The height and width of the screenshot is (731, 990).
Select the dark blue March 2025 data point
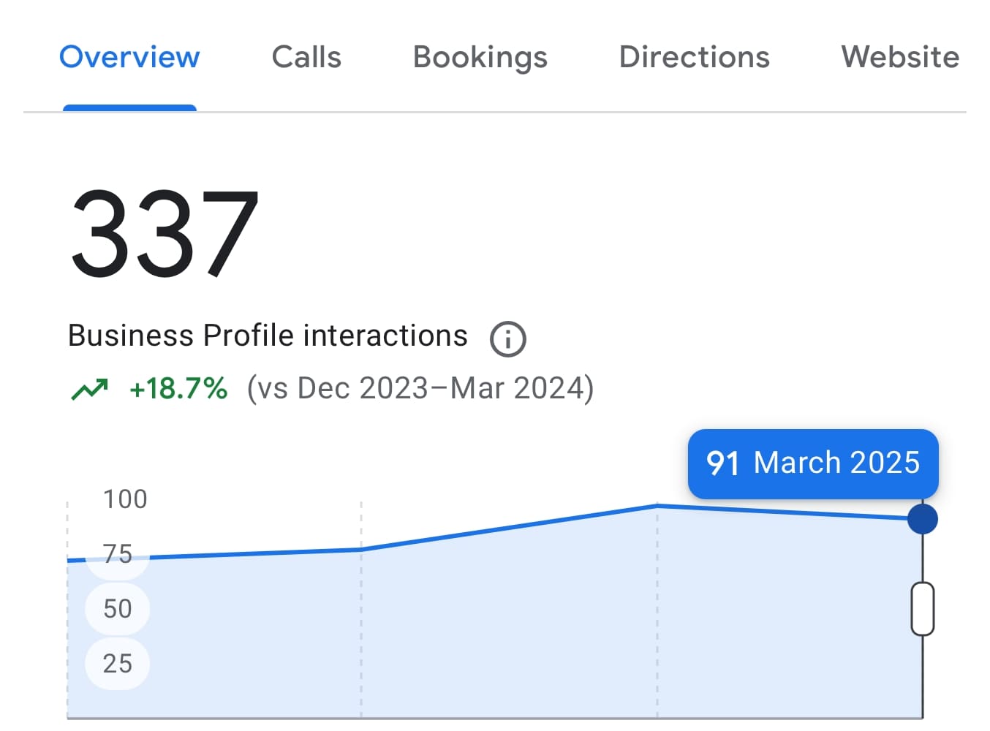pos(922,519)
